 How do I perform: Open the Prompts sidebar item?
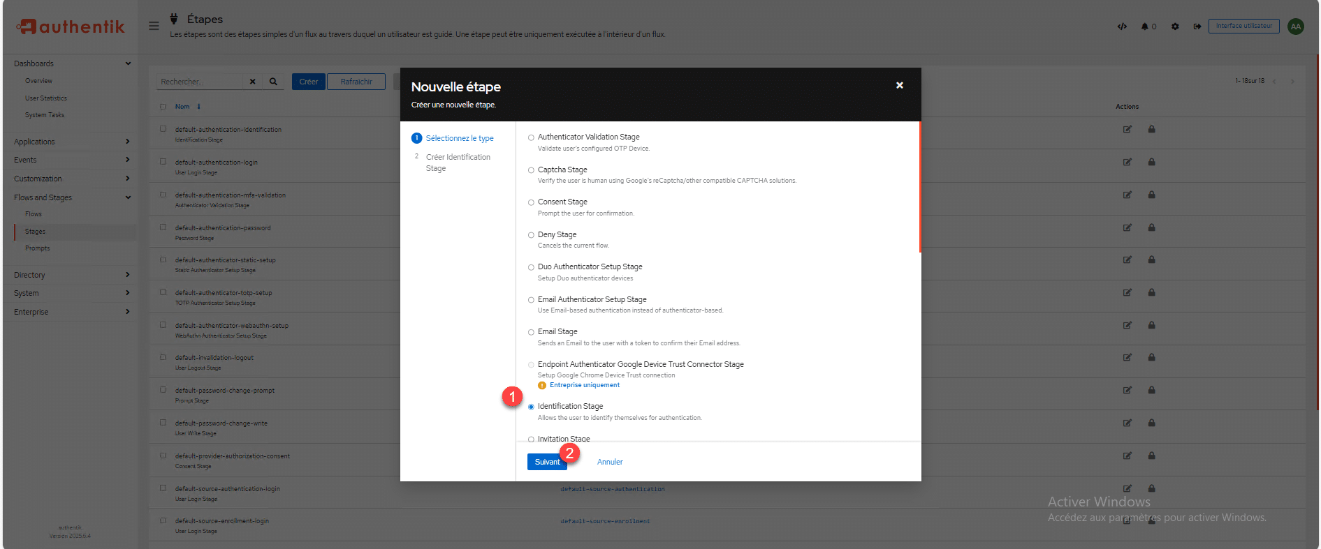[x=38, y=248]
